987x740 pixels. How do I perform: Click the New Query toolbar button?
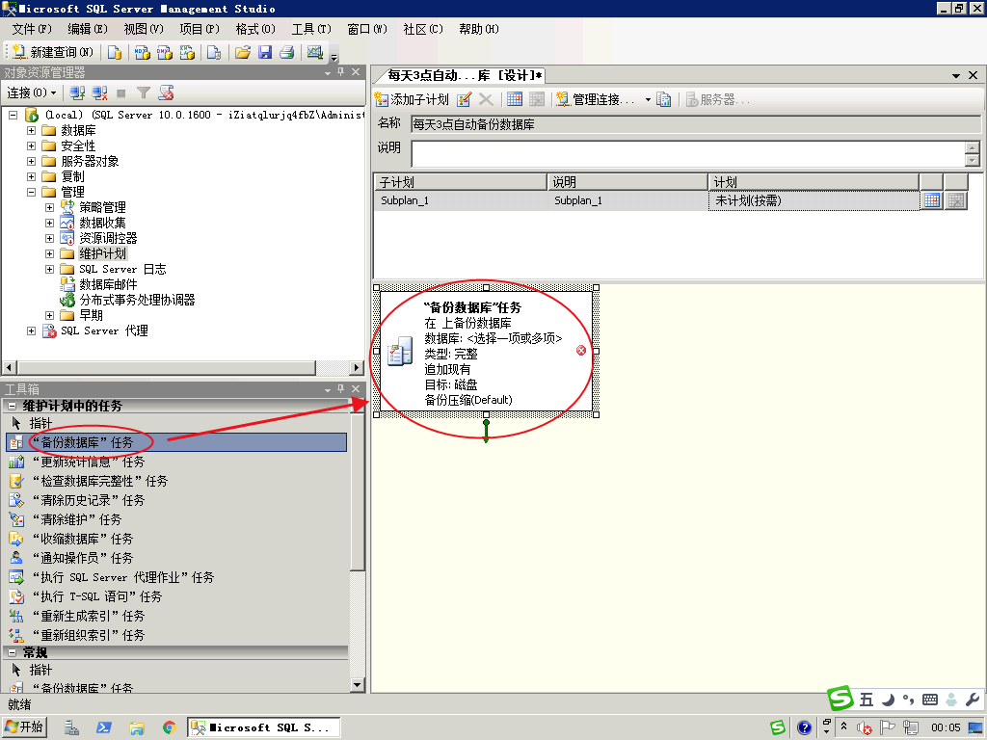coord(53,52)
